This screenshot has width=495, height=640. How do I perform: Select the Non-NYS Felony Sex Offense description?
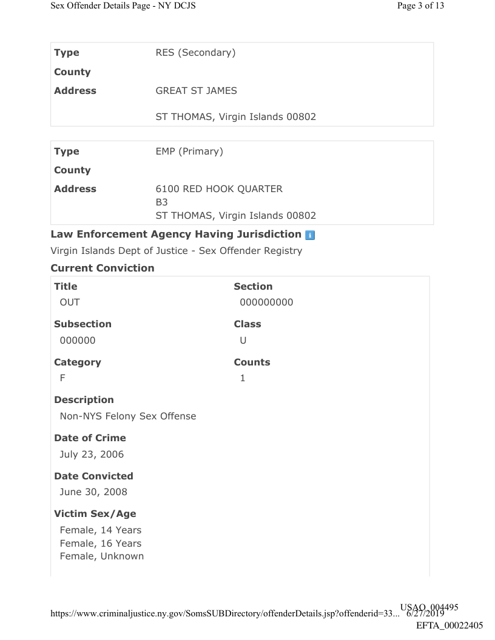pos(127,416)
